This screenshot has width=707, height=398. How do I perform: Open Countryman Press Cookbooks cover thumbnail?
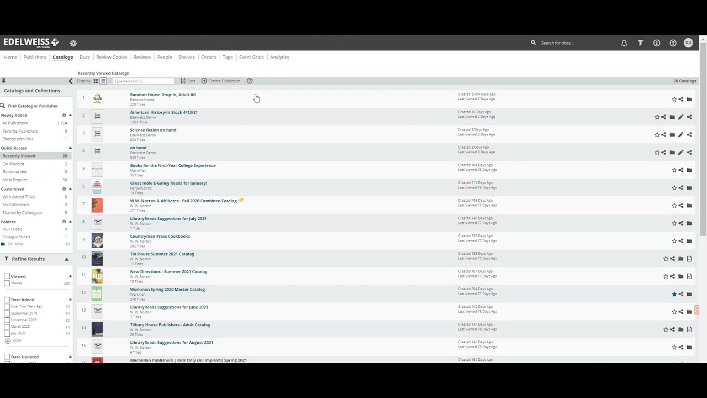tap(97, 240)
